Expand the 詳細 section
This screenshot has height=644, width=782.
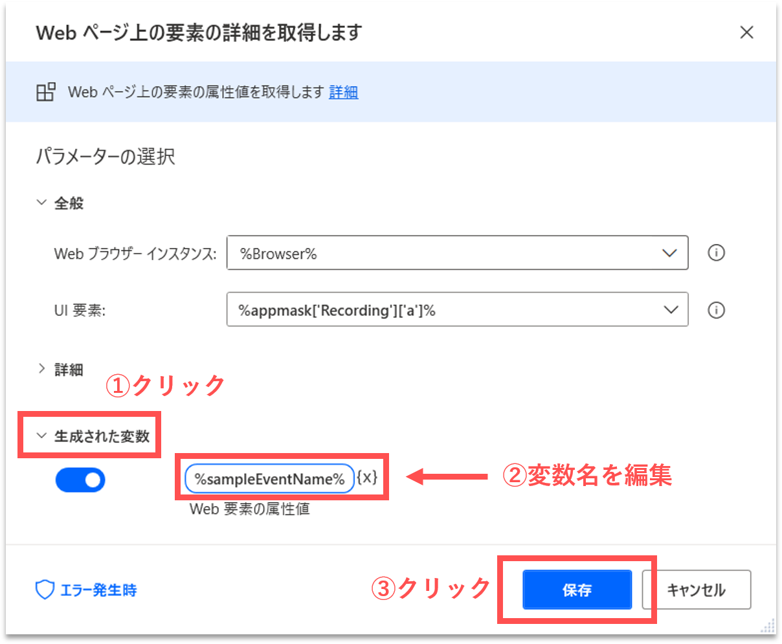pyautogui.click(x=42, y=369)
